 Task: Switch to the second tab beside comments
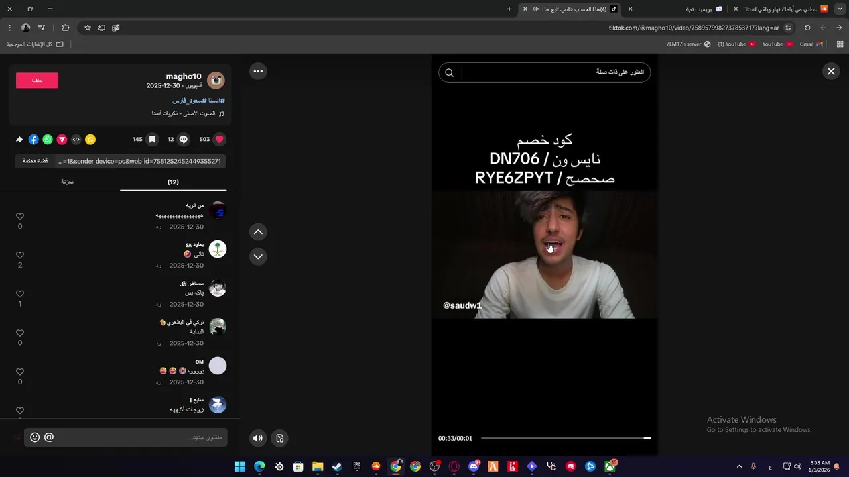coord(67,182)
